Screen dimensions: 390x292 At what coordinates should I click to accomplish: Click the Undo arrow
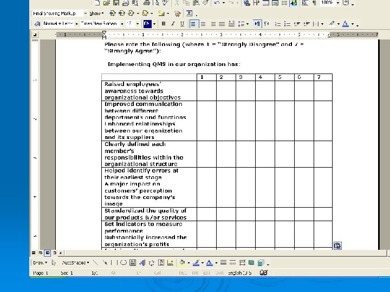coord(217,3)
